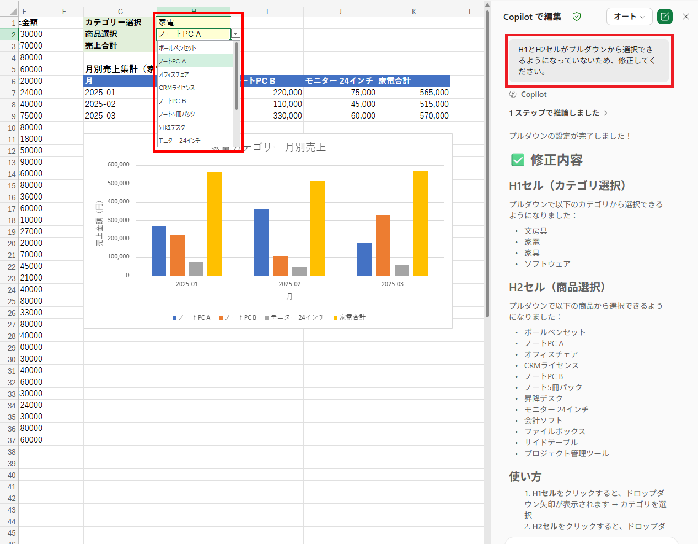This screenshot has height=544, width=698.
Task: Select オフィスチェア in the product list
Action: pos(174,74)
